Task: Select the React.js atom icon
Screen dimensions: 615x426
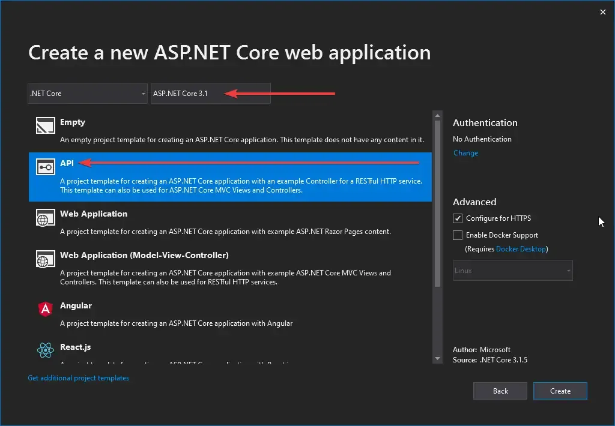Action: pos(44,350)
